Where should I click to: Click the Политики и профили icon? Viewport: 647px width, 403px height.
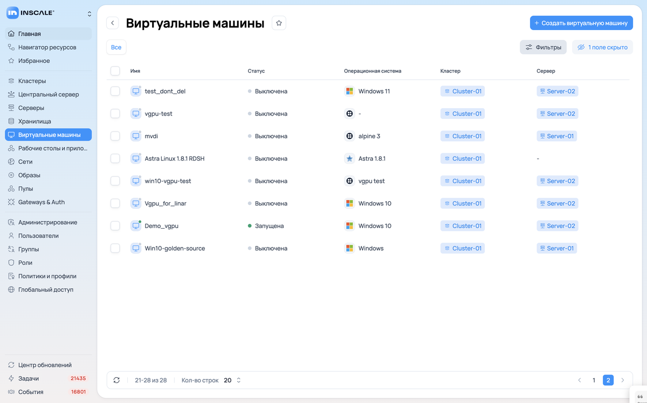point(11,276)
